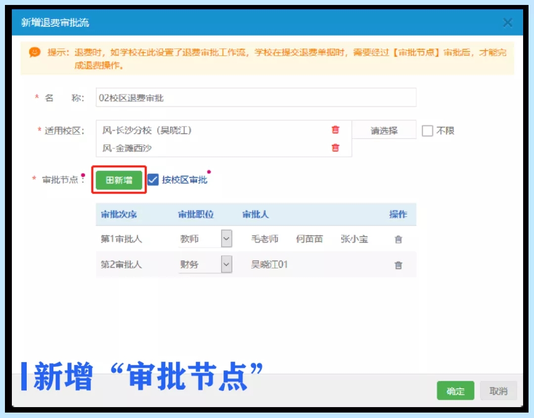
Task: Select approver 毛老师 in first row
Action: pyautogui.click(x=265, y=239)
